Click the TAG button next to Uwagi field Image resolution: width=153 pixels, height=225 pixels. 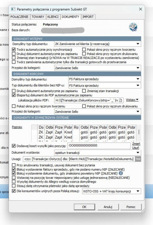click(x=138, y=159)
